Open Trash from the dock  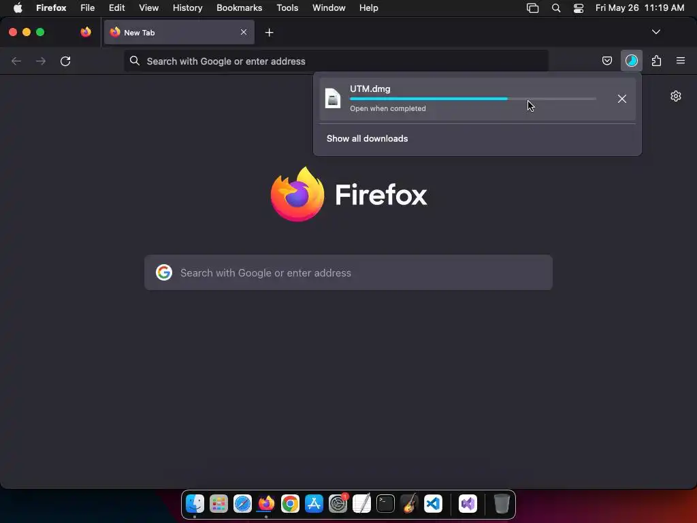click(502, 504)
